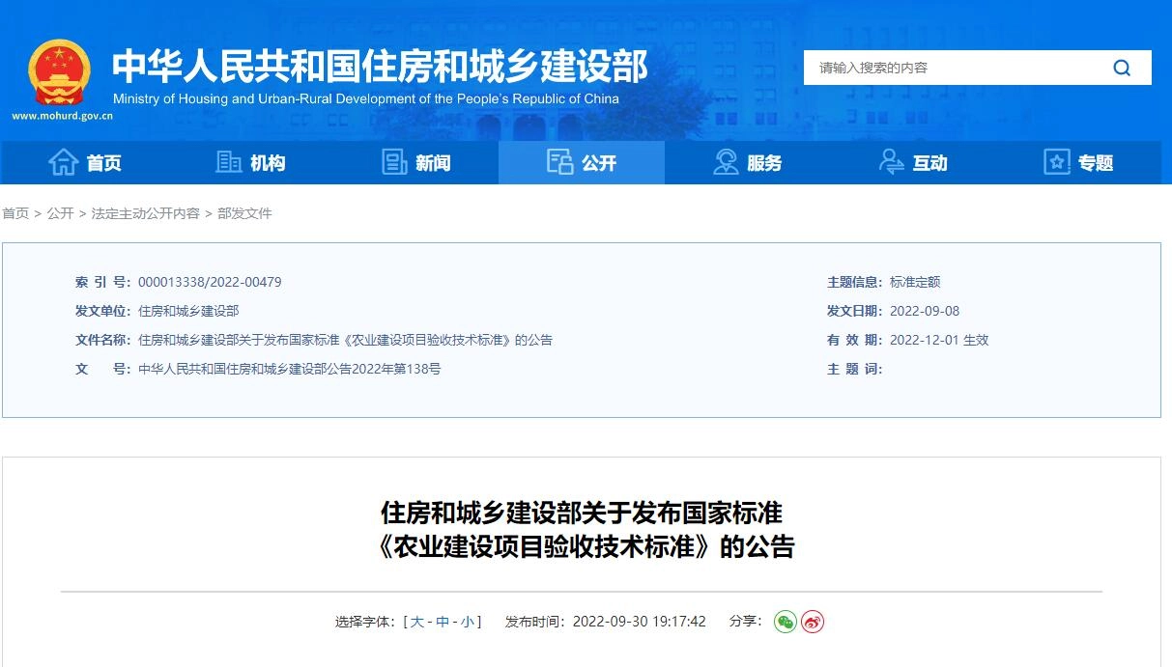1172x667 pixels.
Task: Open the 新闻 menu label
Action: [433, 163]
